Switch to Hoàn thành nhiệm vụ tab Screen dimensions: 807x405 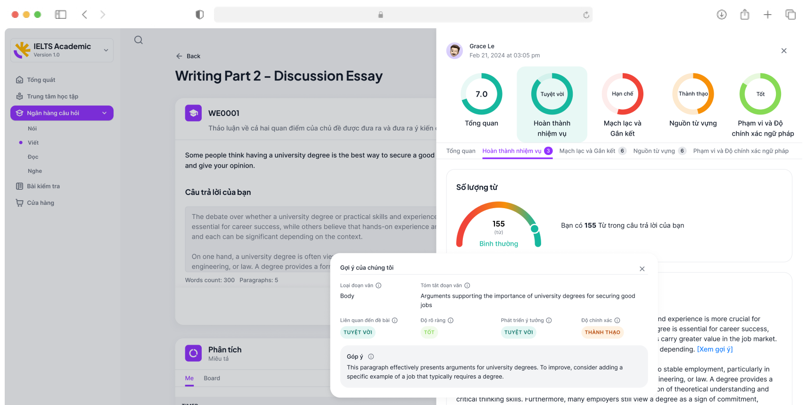pos(517,151)
